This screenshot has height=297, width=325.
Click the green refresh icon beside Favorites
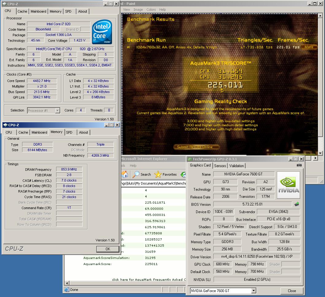pyautogui.click(x=183, y=174)
